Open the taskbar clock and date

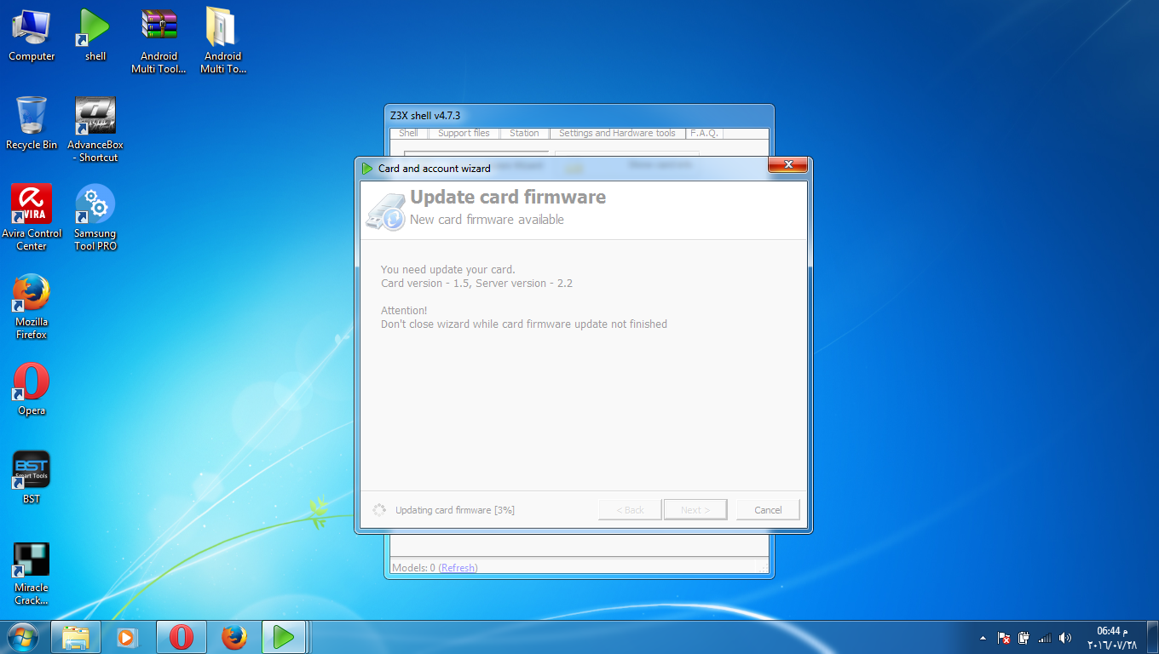1112,638
